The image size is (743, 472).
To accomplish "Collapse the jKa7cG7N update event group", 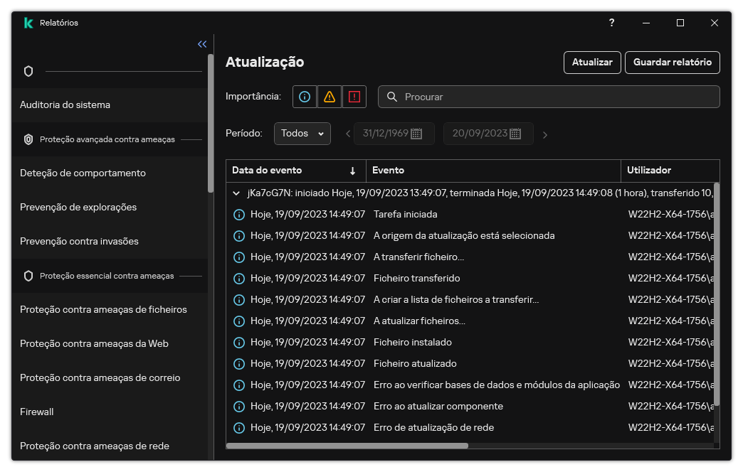I will [x=236, y=193].
